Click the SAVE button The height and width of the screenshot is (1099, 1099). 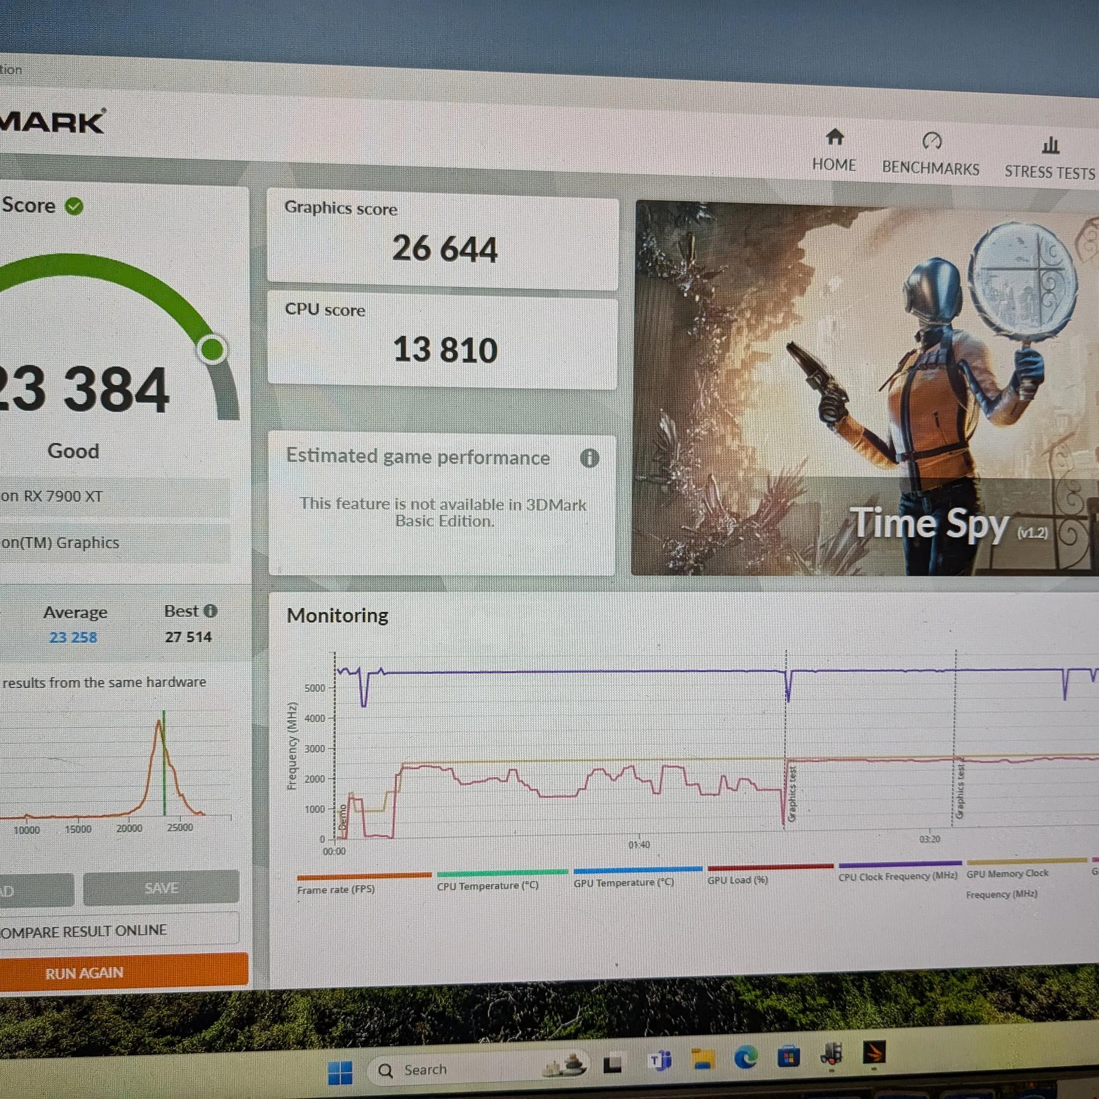click(161, 888)
